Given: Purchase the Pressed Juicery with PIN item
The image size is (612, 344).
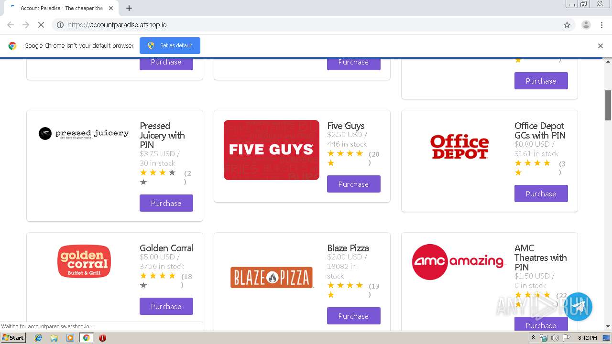Looking at the screenshot, I should [x=166, y=203].
